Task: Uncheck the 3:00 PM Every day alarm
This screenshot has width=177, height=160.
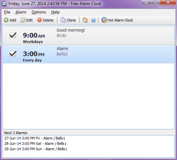Action: pyautogui.click(x=13, y=54)
